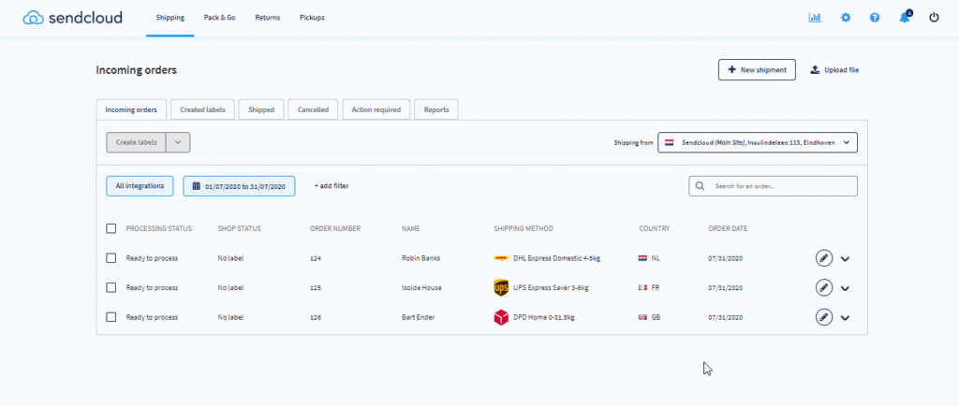
Task: Switch to the Reports tab
Action: pos(436,109)
